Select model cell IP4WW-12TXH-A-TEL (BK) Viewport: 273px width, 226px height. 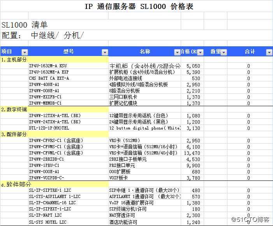(68, 116)
